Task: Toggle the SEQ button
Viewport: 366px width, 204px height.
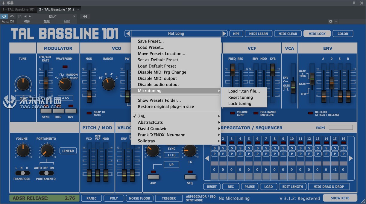Action: click(x=190, y=177)
